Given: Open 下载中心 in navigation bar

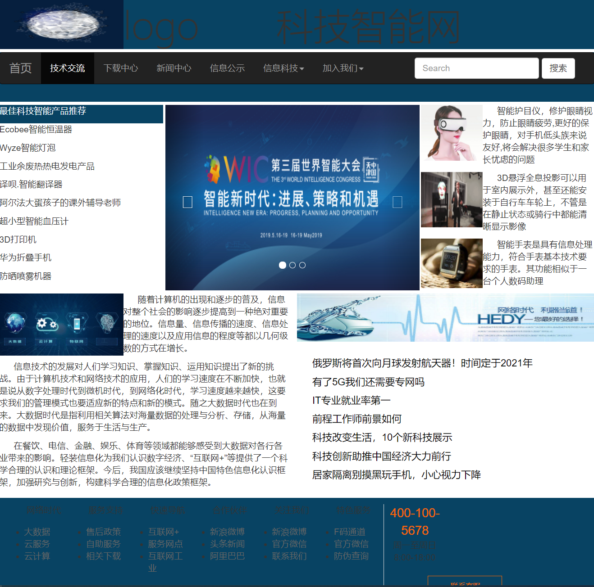Looking at the screenshot, I should pos(121,68).
